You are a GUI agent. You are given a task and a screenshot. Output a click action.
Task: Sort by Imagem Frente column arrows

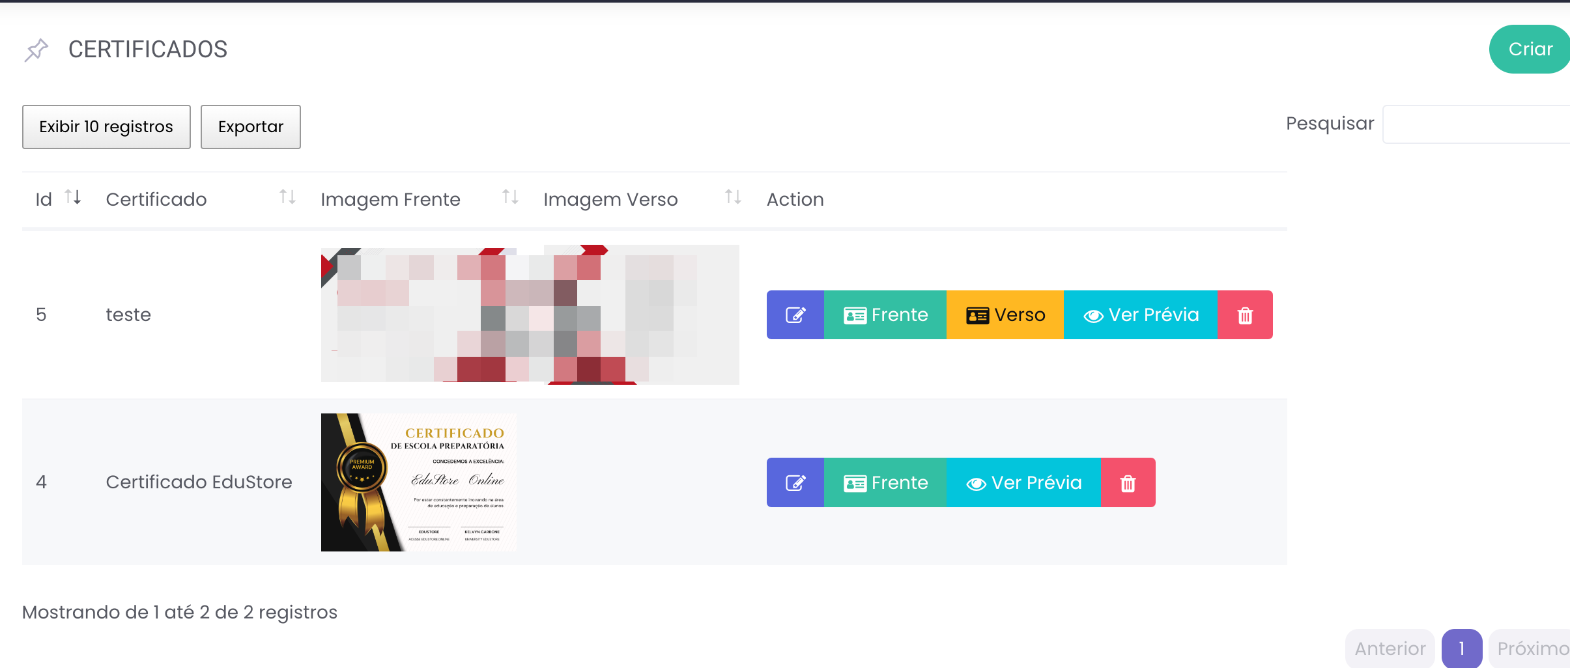pyautogui.click(x=510, y=197)
